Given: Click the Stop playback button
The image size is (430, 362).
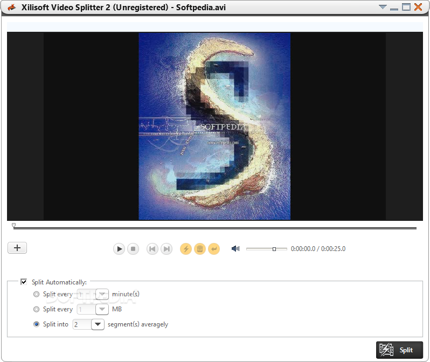Looking at the screenshot, I should coord(133,249).
